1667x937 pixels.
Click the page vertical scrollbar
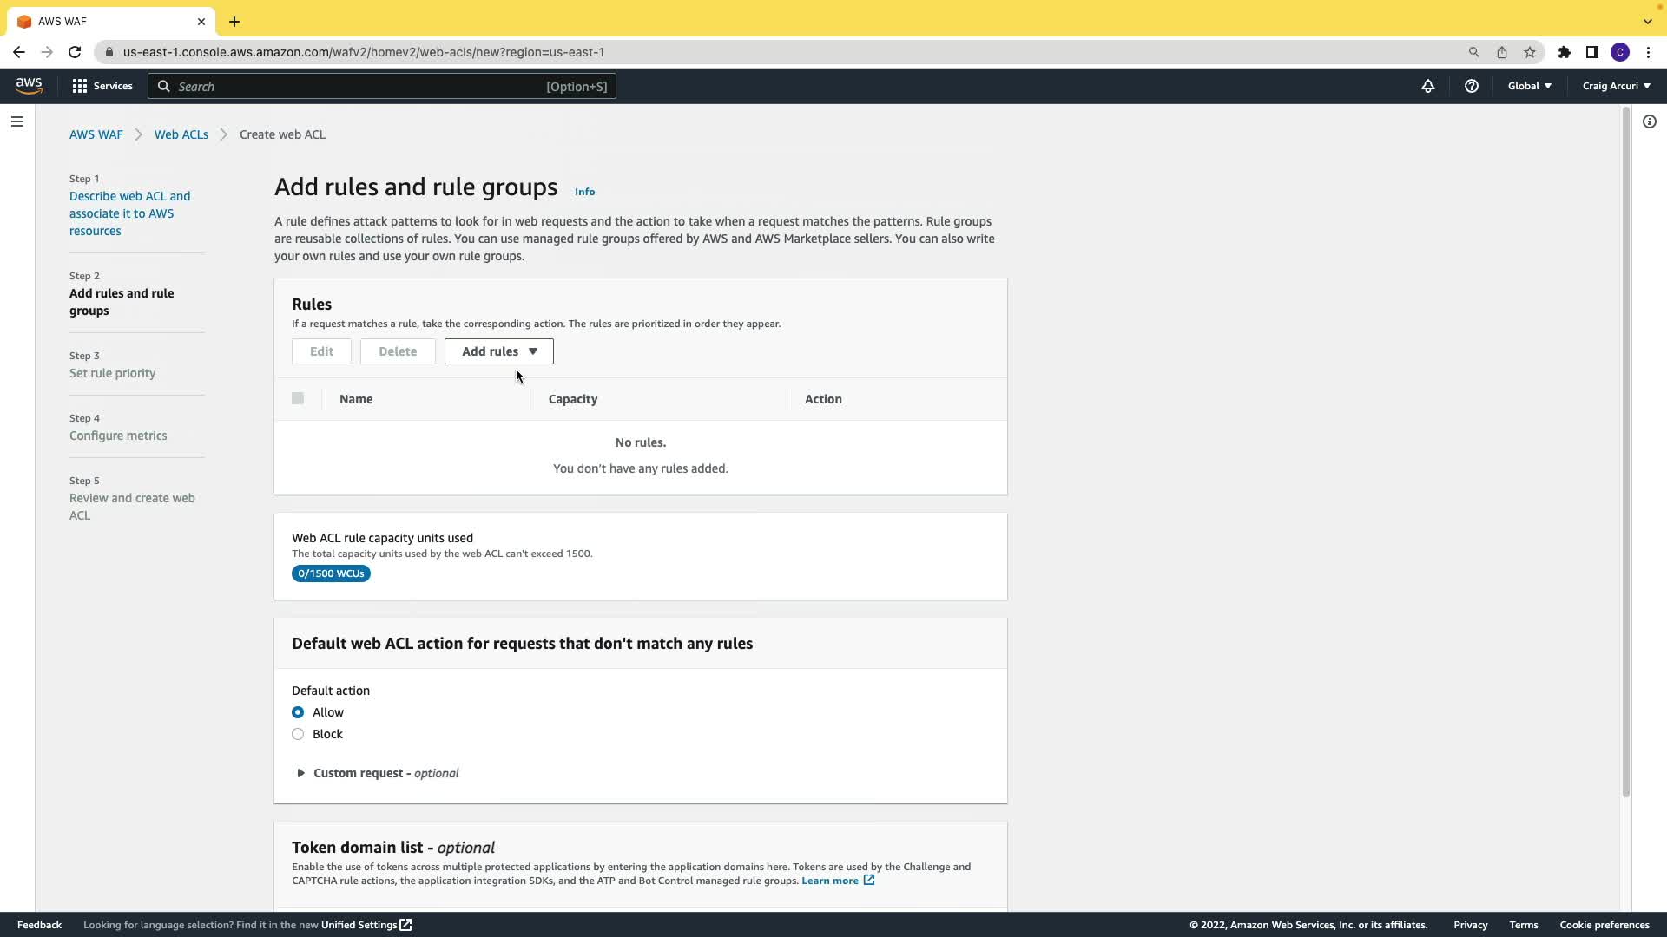[x=1625, y=451]
